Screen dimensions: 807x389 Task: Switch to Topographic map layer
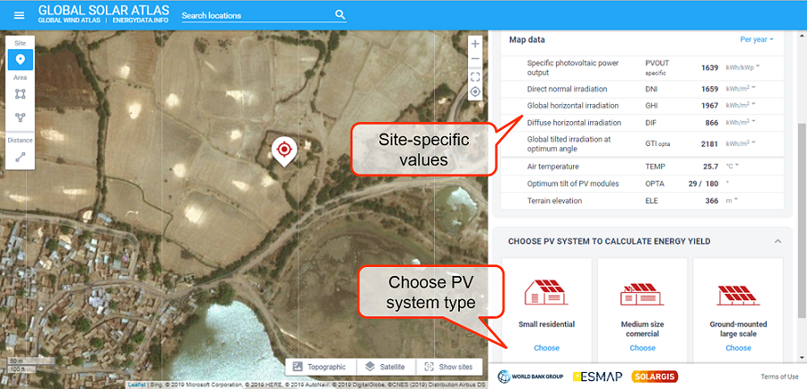point(319,367)
